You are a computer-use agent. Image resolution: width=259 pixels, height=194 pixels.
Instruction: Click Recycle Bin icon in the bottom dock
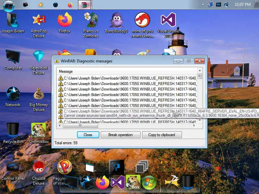click(188, 182)
